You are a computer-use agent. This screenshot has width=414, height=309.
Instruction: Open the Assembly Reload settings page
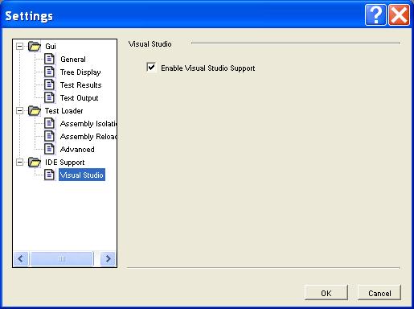point(88,137)
